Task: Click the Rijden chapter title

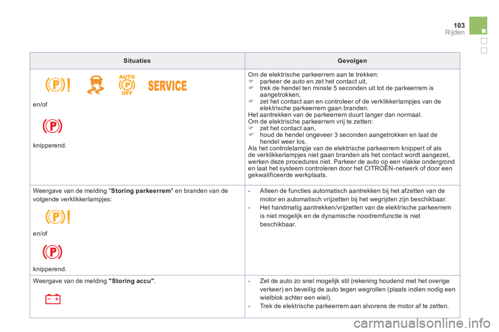Action: coord(455,32)
